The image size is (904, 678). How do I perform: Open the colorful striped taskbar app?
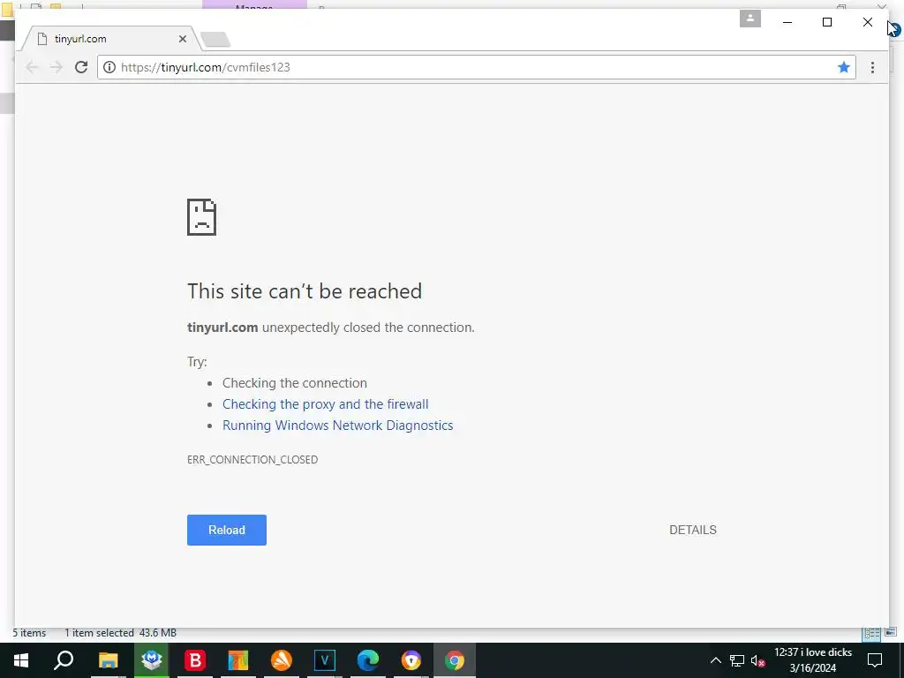pos(237,660)
